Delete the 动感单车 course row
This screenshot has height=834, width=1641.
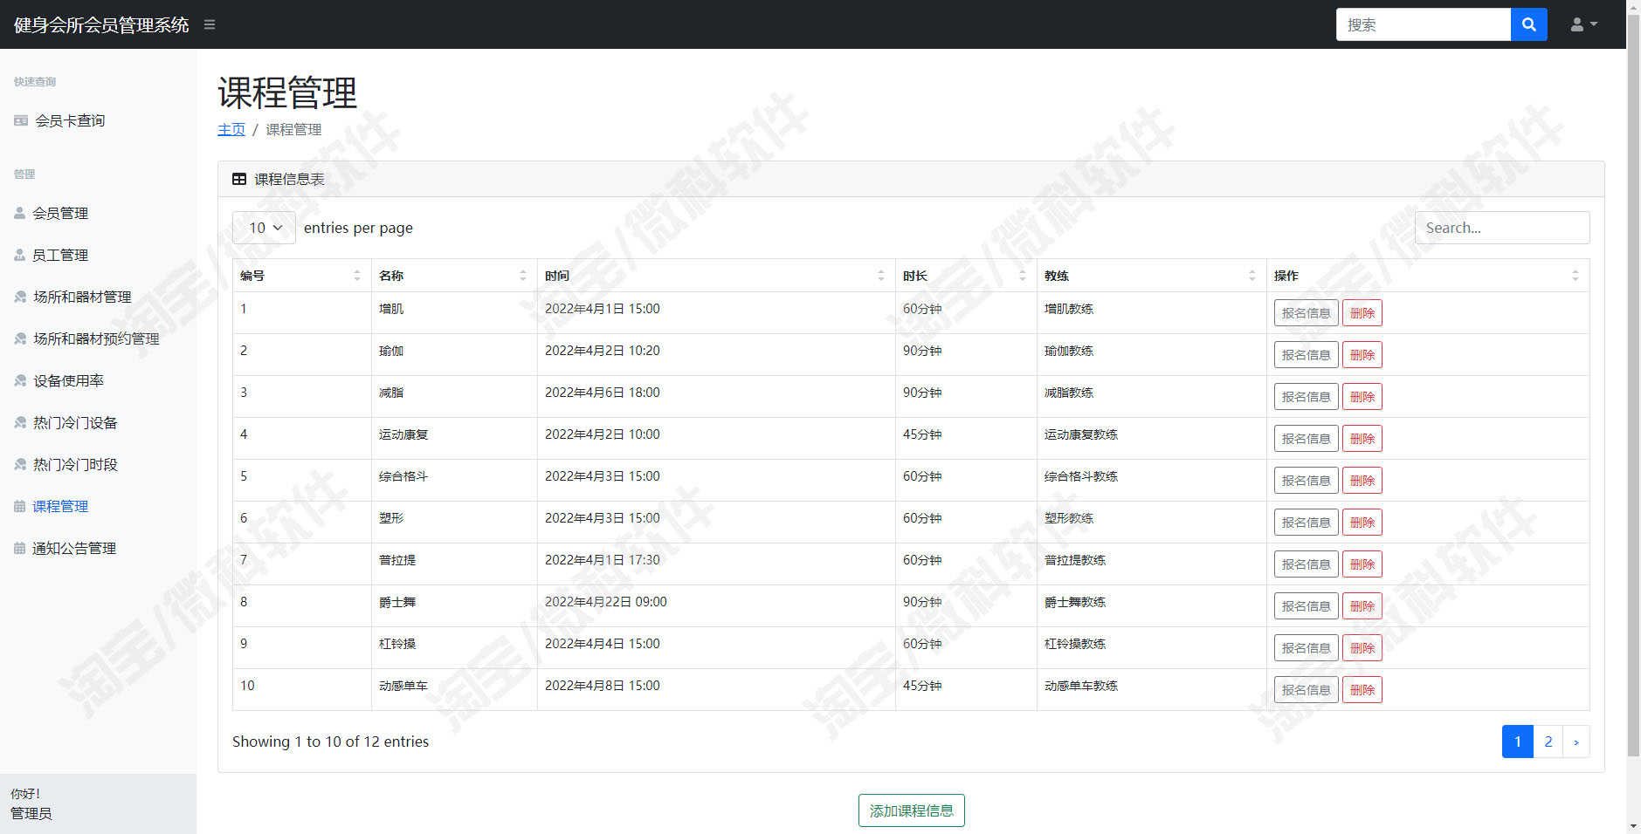pyautogui.click(x=1362, y=690)
